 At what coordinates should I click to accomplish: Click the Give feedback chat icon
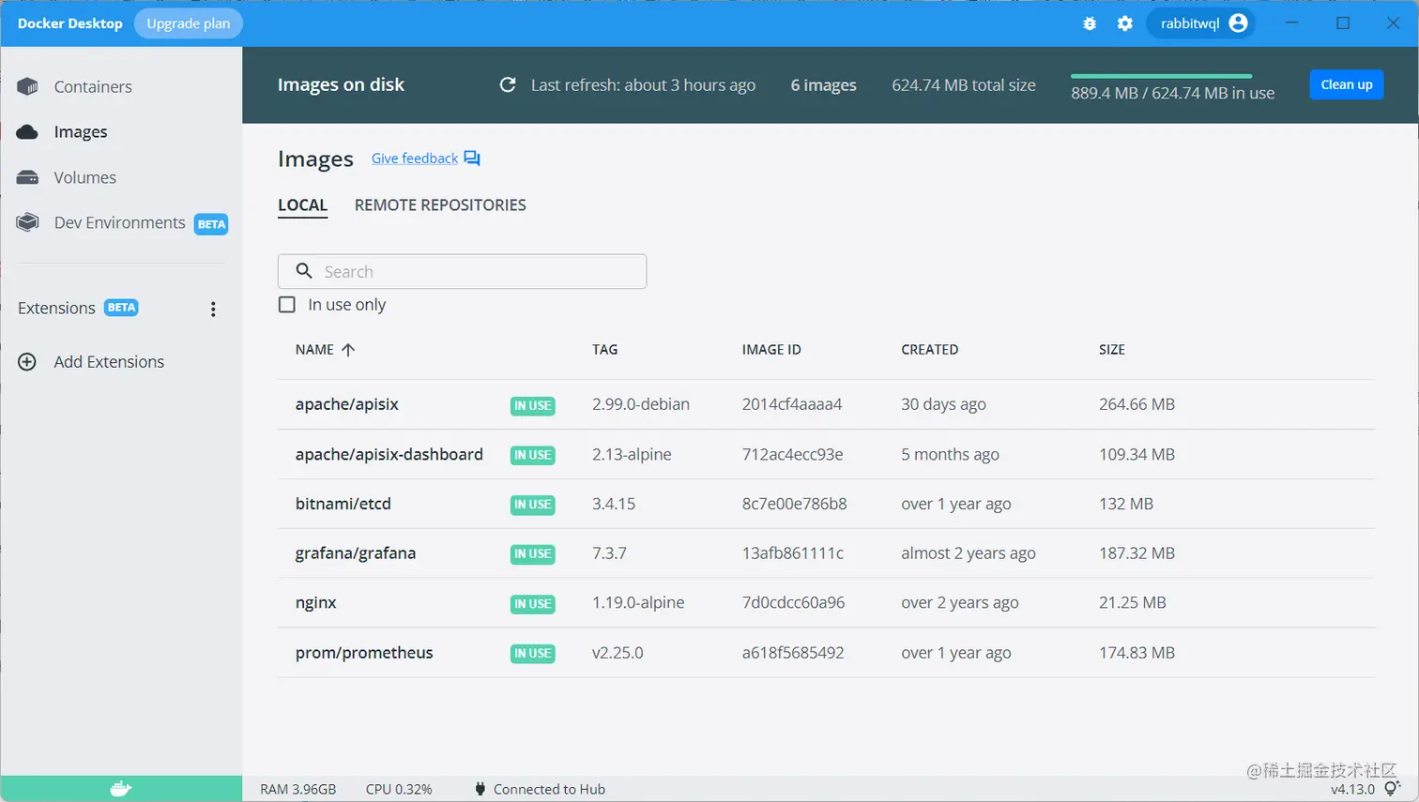[x=472, y=159]
